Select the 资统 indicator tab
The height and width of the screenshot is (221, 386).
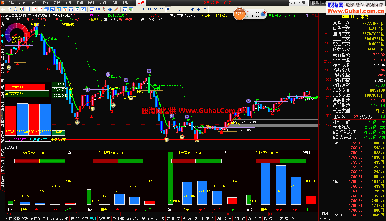click(x=93, y=219)
